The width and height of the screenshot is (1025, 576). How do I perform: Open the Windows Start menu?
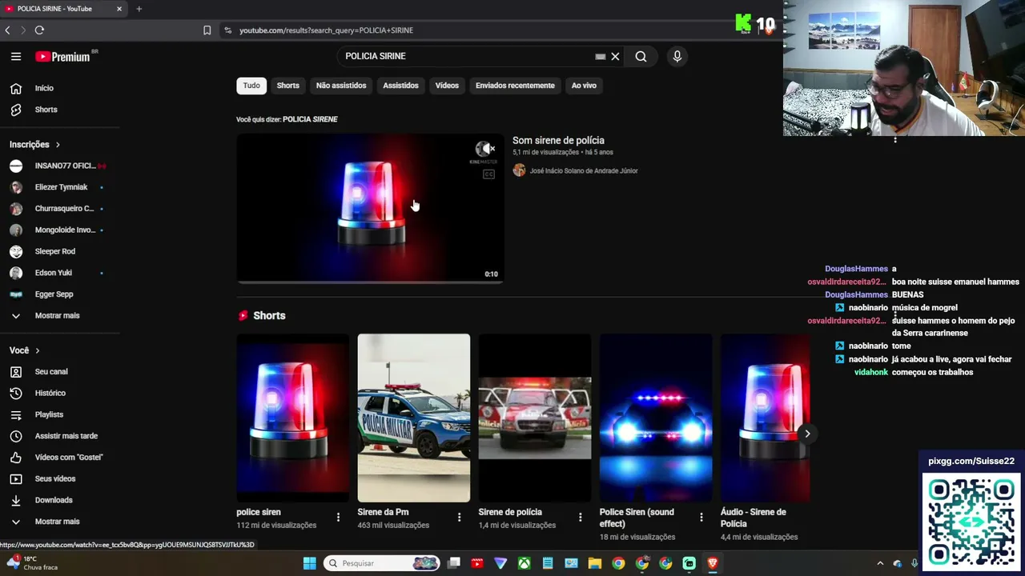309,563
